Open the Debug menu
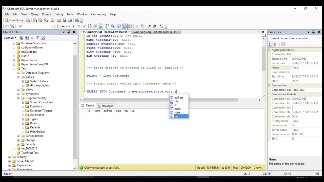 (58, 14)
